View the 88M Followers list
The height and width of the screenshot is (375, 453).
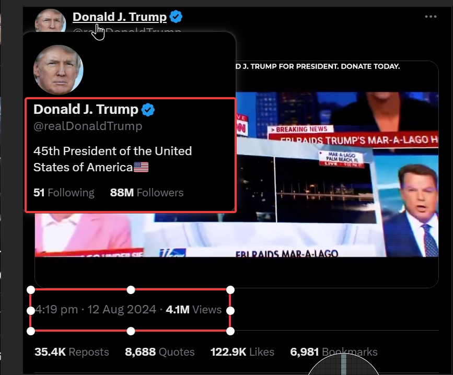pos(147,193)
